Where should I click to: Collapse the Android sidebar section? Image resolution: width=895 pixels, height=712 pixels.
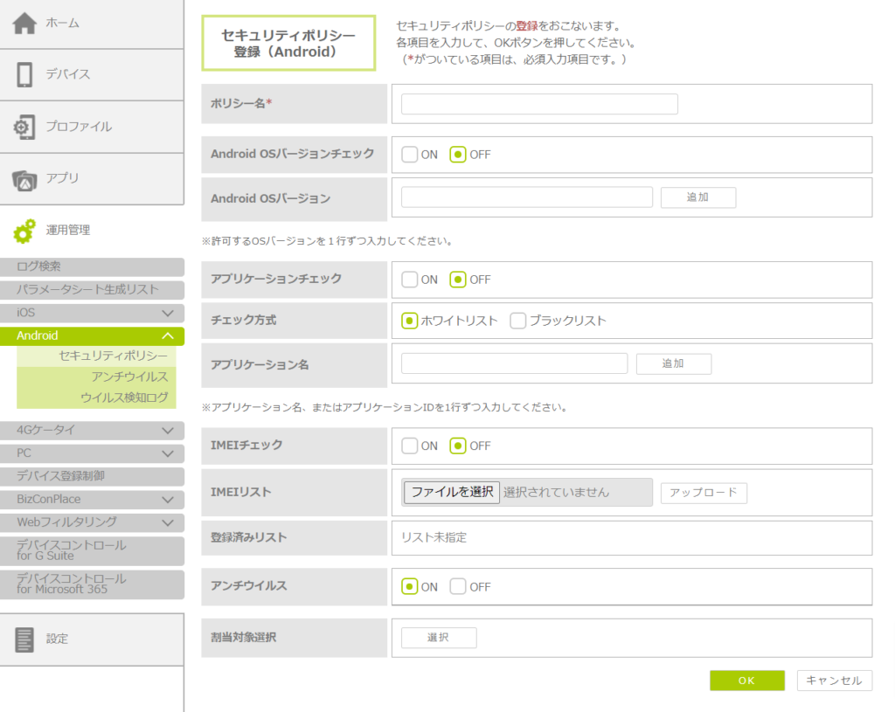[x=168, y=336]
